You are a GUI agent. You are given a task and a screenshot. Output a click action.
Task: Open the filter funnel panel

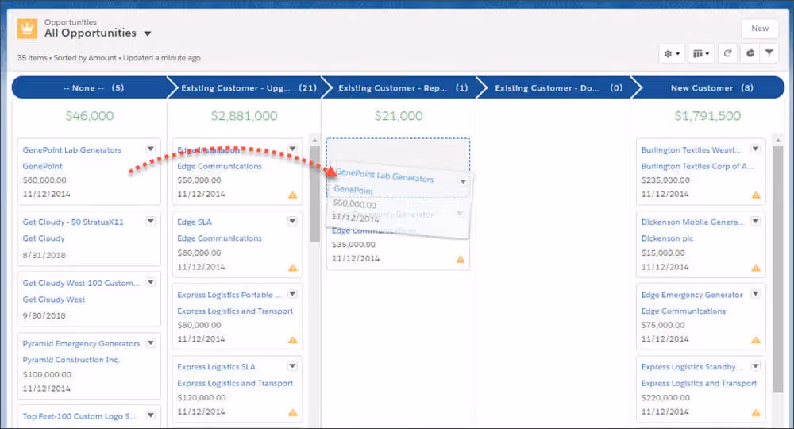click(x=769, y=53)
